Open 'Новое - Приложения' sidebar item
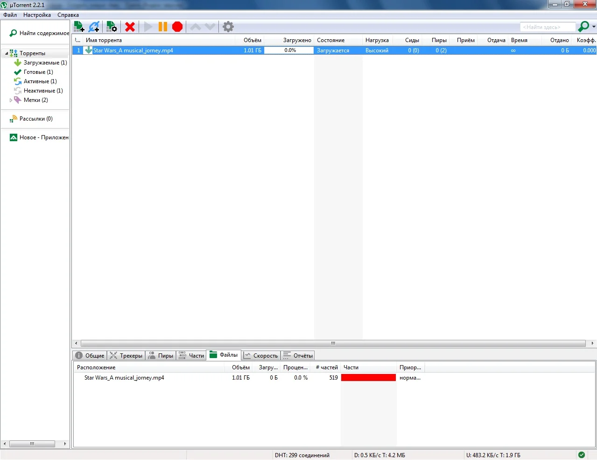597x460 pixels. (39, 137)
